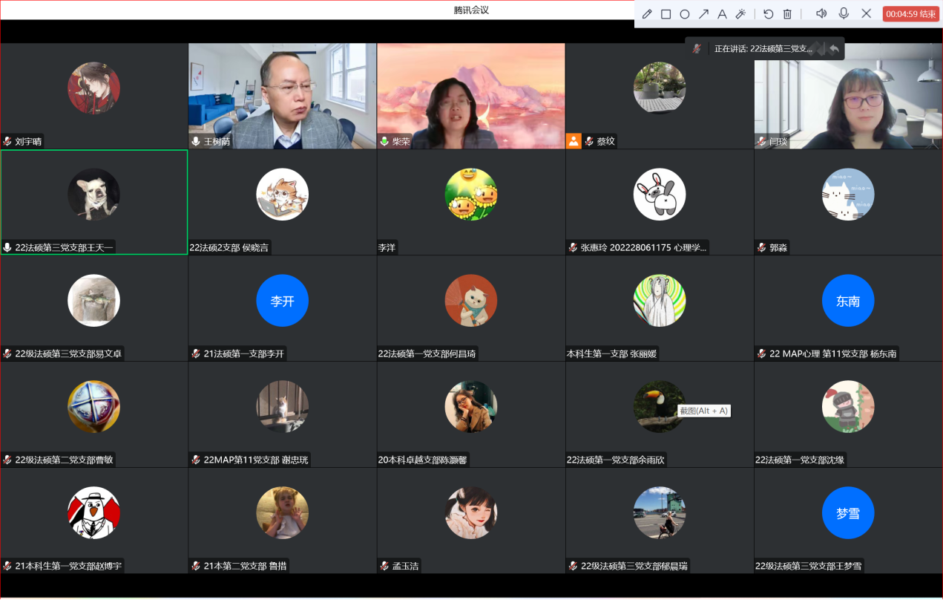The height and width of the screenshot is (600, 943).
Task: Toggle muted mic in speaking bar
Action: pos(697,48)
